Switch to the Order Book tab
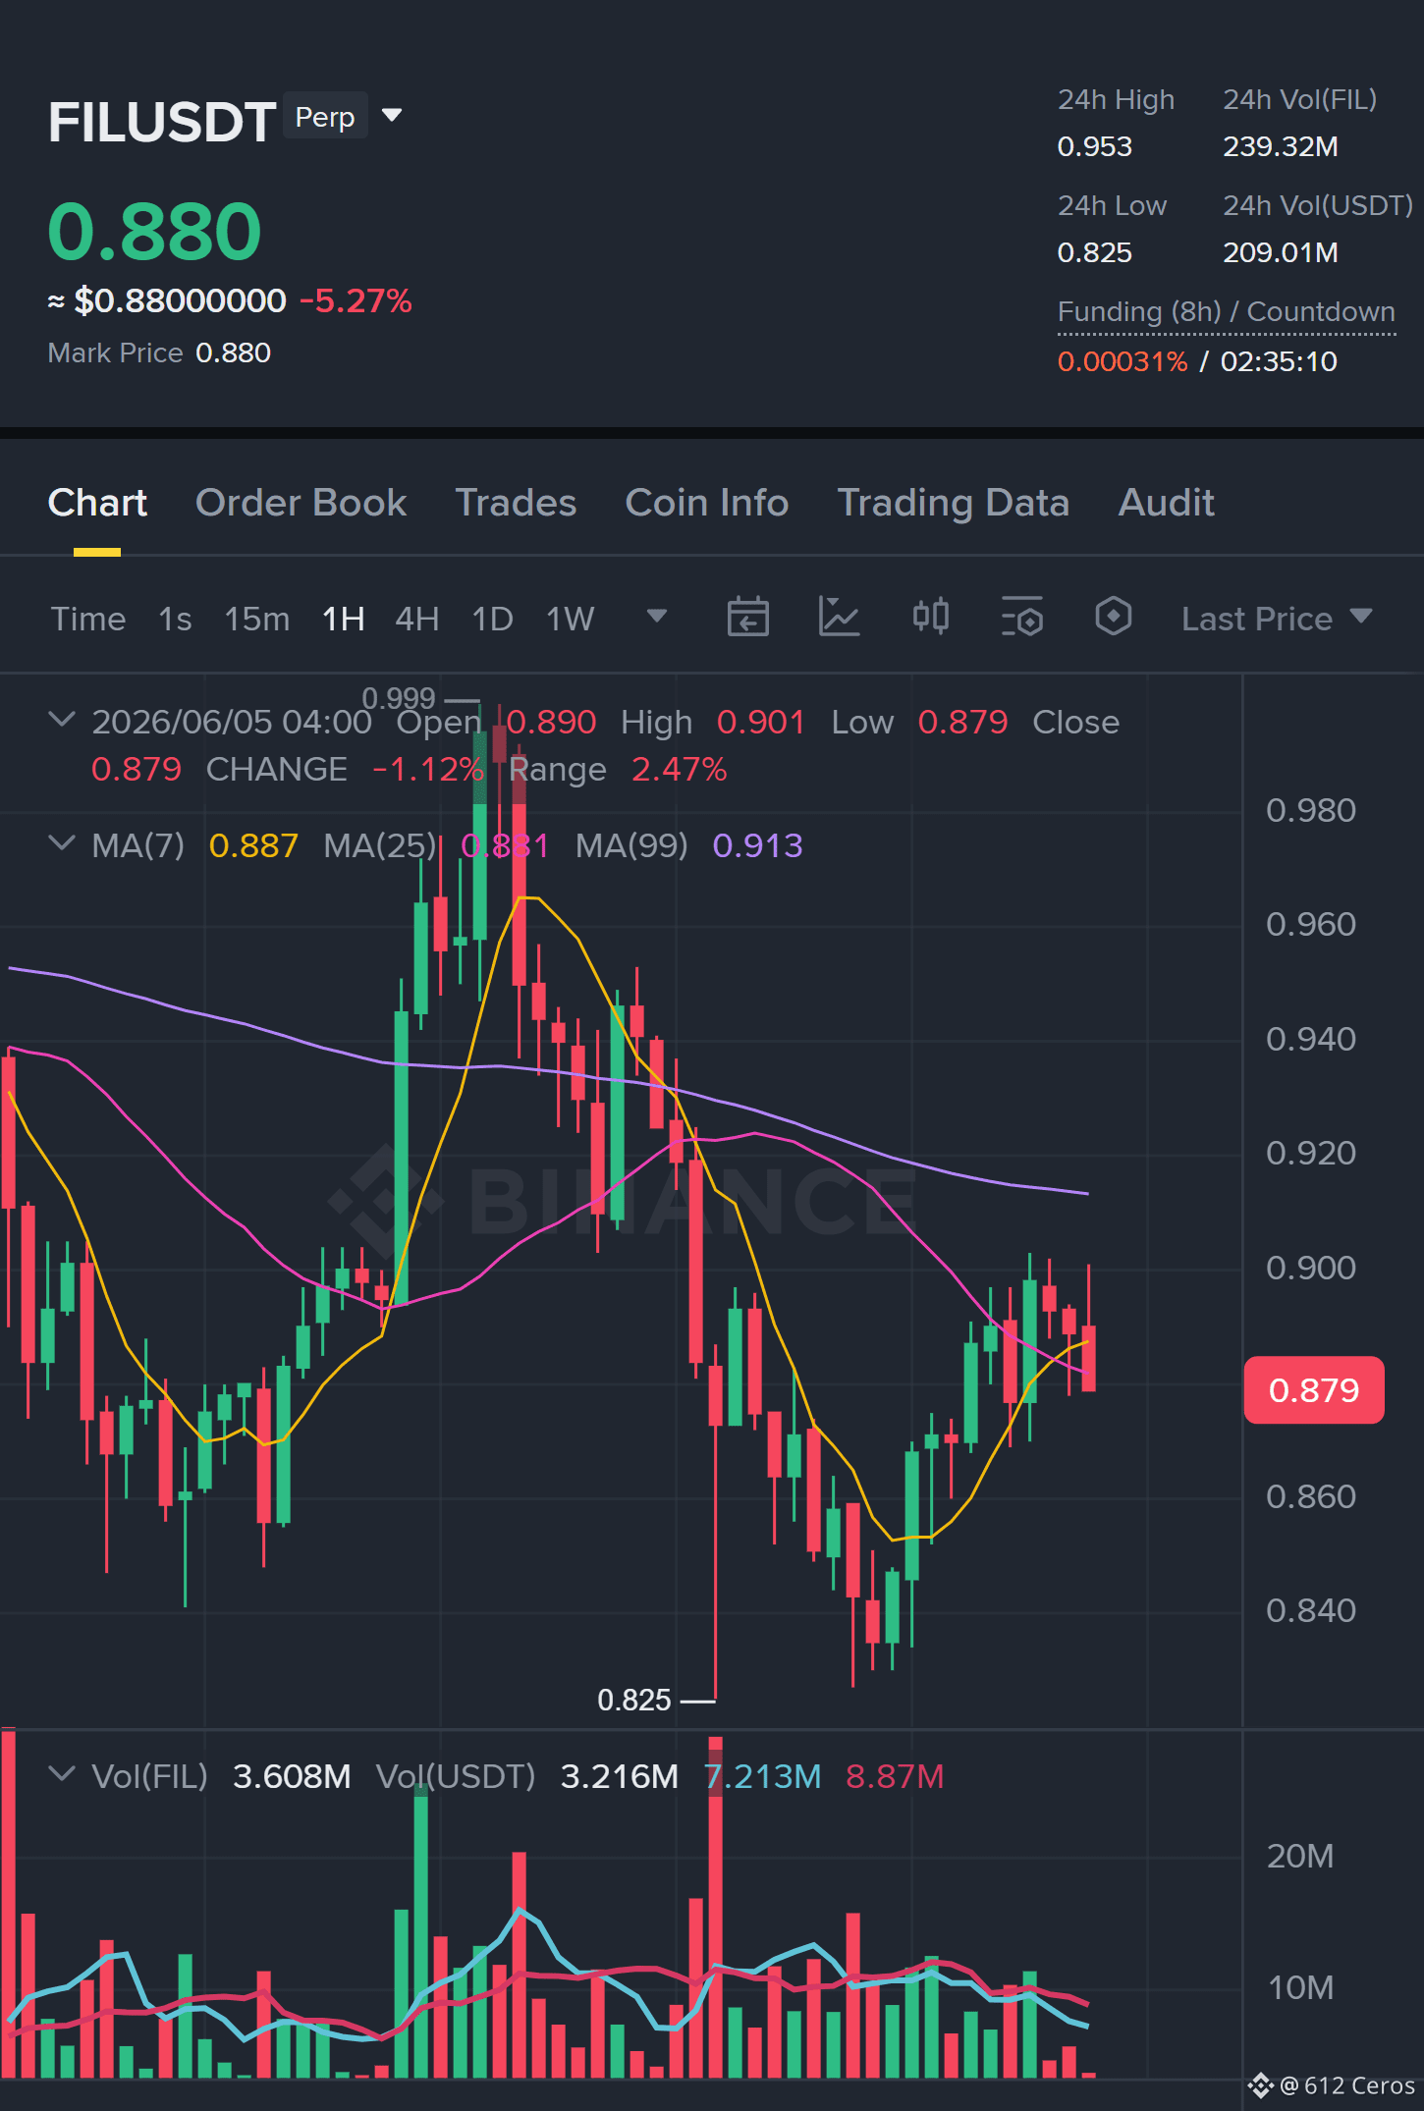This screenshot has width=1424, height=2111. click(301, 503)
